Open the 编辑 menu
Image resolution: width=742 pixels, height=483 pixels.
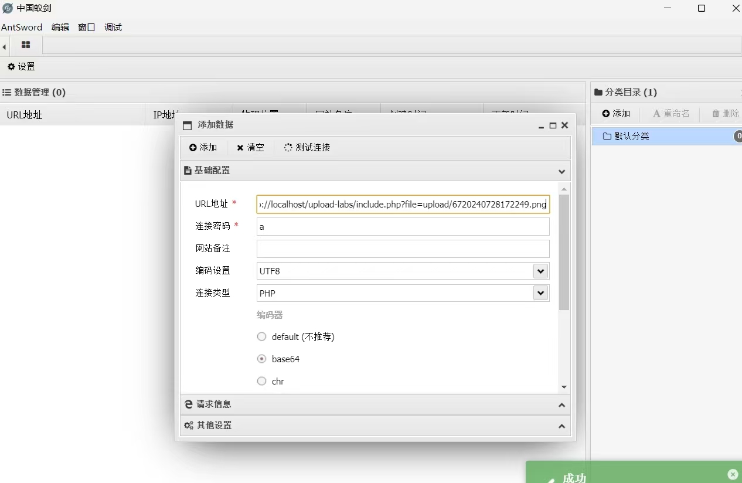coord(60,27)
